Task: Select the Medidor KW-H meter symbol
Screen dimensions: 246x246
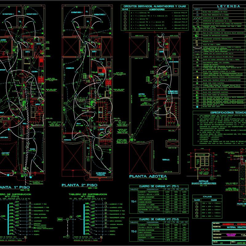Action: [196, 41]
